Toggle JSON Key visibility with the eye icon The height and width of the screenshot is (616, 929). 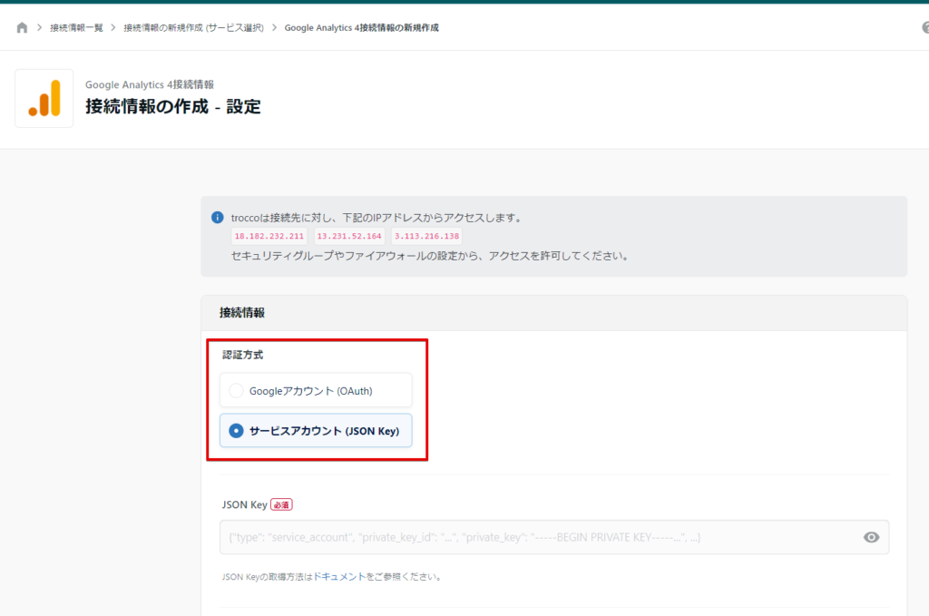tap(871, 537)
